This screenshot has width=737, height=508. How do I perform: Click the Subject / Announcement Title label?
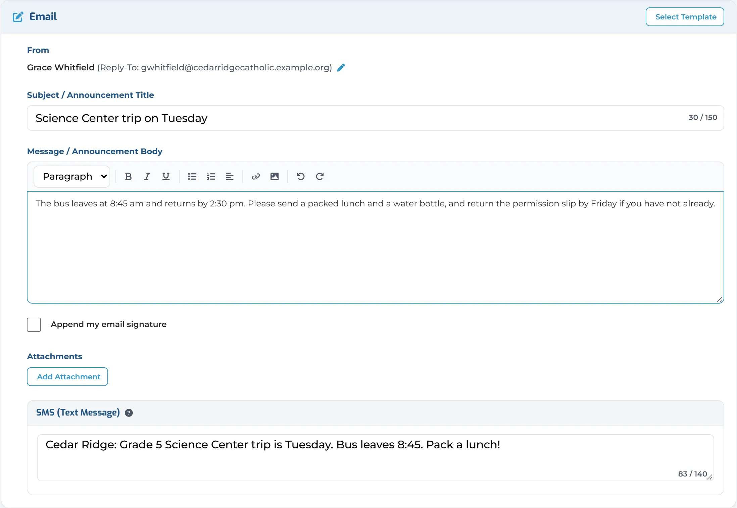click(91, 95)
